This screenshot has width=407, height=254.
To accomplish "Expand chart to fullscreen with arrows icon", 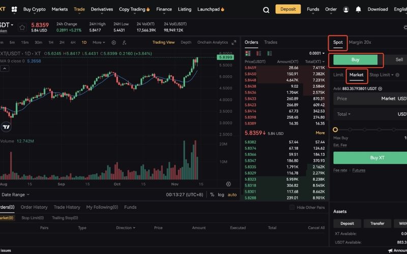I will (234, 43).
